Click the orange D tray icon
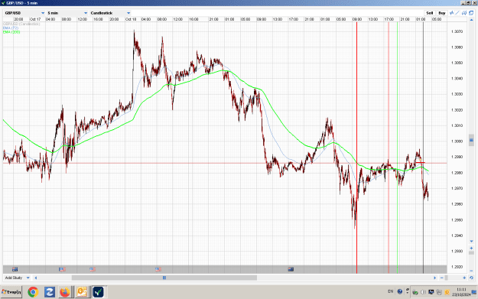Screen dimensions: 478x299 (447, 292)
